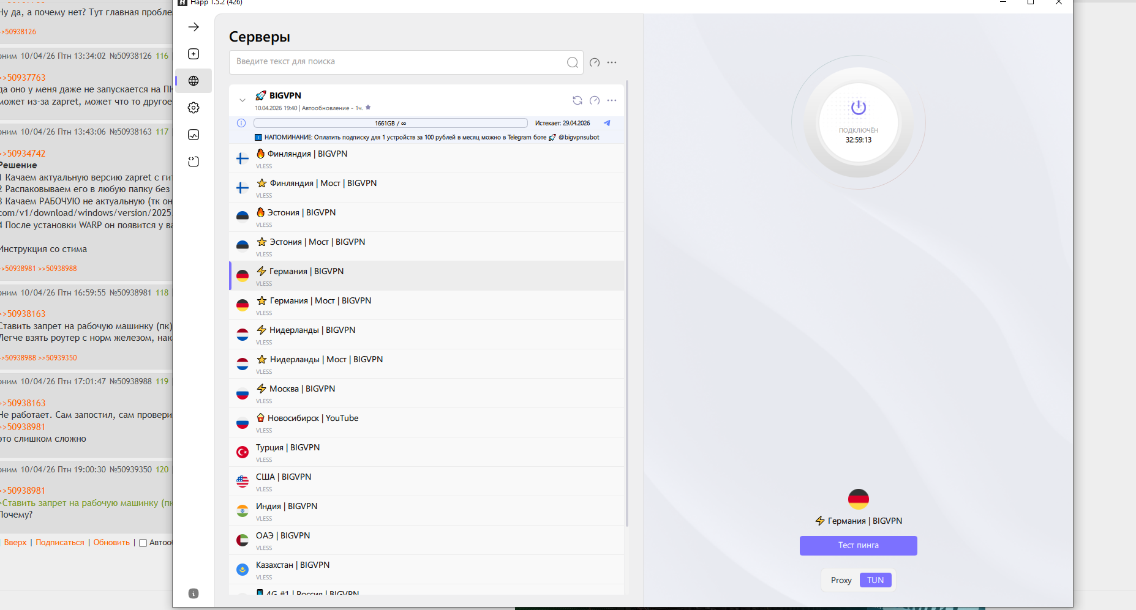
Task: Click the Estonia flag of Эстония | BIGVPN row
Action: 243,217
